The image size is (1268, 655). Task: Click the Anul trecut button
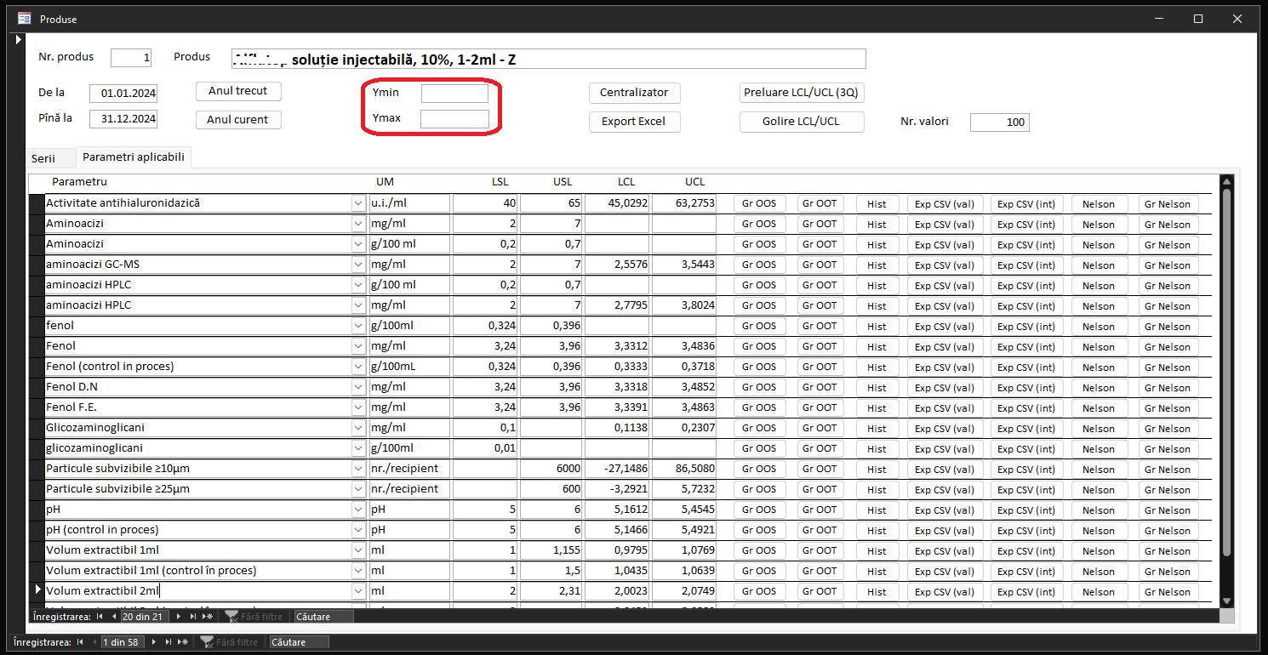[x=238, y=91]
